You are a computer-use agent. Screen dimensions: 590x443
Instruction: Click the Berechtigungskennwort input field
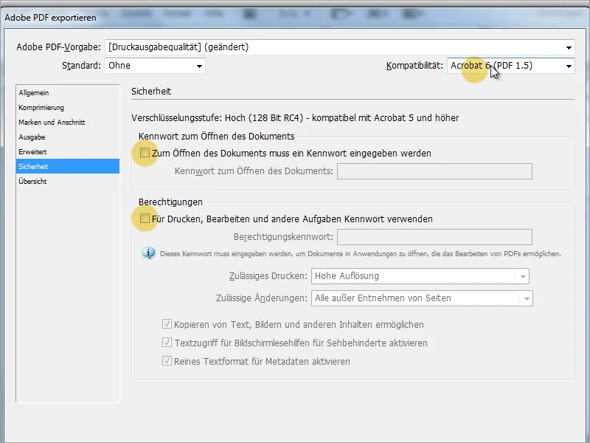pos(434,237)
